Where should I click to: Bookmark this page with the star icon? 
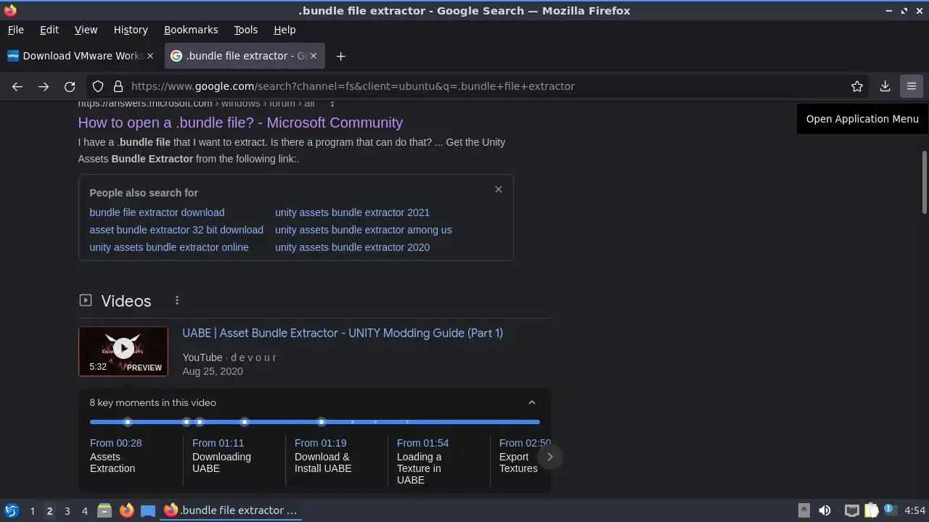point(857,86)
